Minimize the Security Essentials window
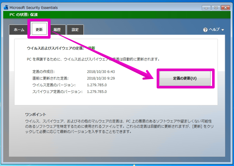The image size is (234, 166). [206, 8]
